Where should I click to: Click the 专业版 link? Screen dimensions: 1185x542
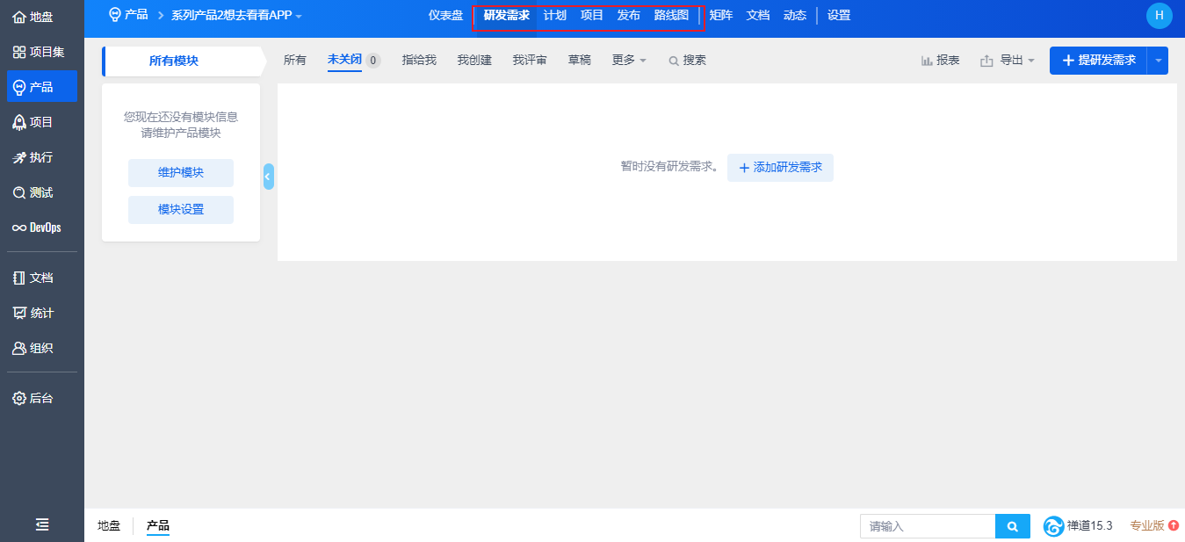(x=1147, y=525)
